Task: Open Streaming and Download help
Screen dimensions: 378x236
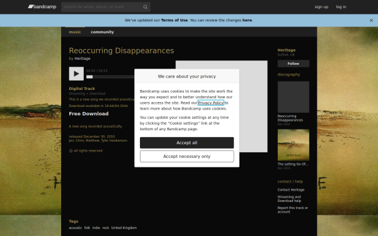Action: [x=289, y=199]
